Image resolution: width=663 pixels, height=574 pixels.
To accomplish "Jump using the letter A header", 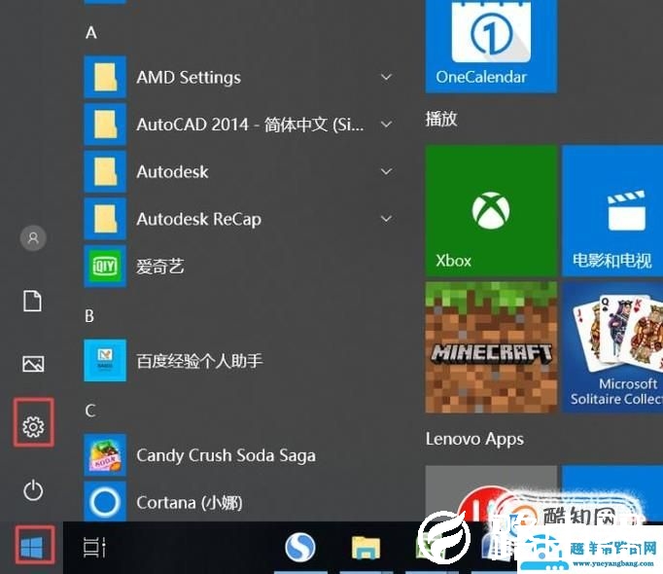I will coord(91,33).
